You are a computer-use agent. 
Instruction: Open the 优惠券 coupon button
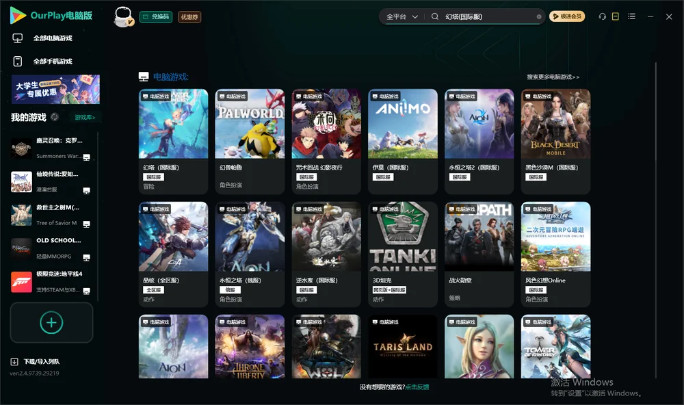tap(189, 16)
